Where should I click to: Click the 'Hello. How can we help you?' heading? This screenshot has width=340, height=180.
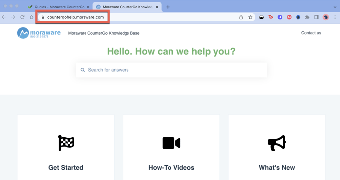[171, 51]
